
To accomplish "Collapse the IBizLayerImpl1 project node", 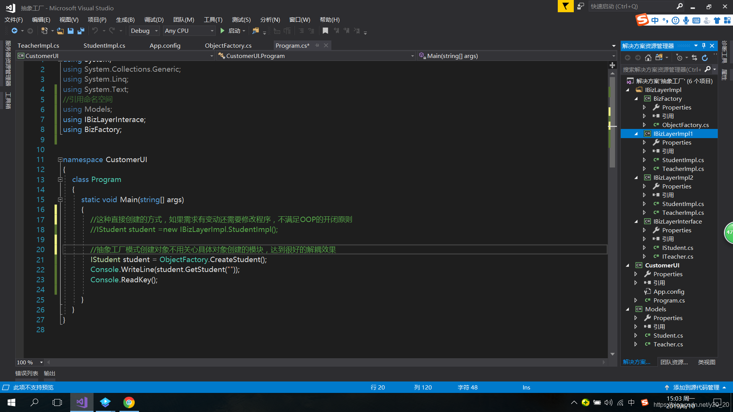I will pyautogui.click(x=636, y=134).
